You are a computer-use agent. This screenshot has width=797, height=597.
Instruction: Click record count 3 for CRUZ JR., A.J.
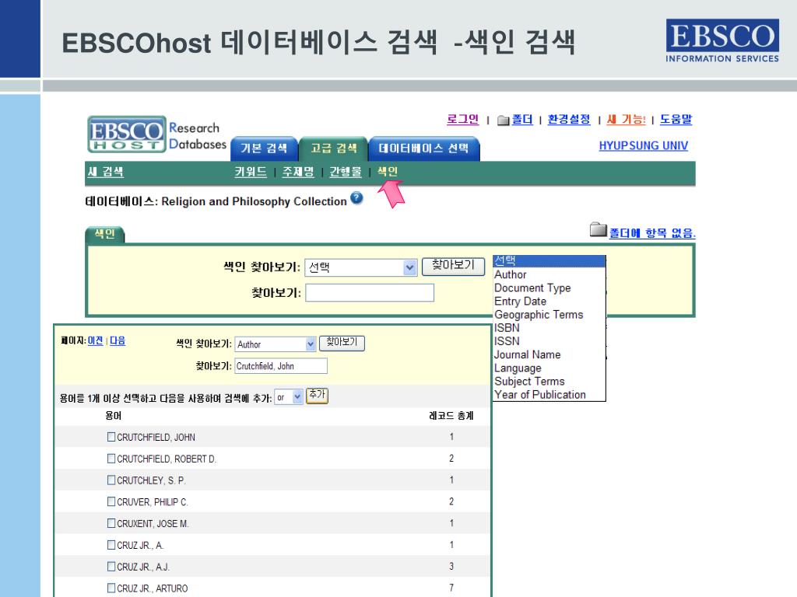coord(451,566)
